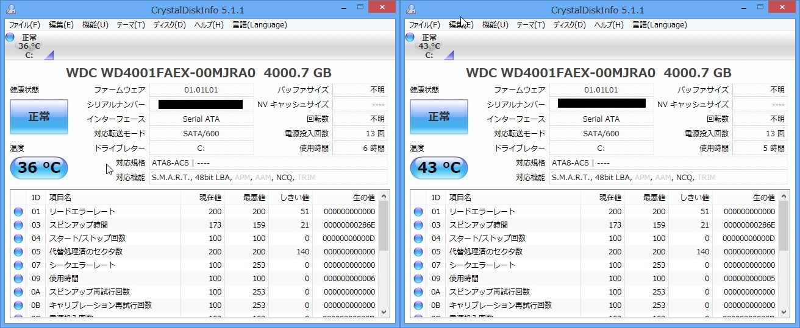
Task: Click status orb for キャリブレーション再試行回数 in left window
Action: pyautogui.click(x=18, y=305)
